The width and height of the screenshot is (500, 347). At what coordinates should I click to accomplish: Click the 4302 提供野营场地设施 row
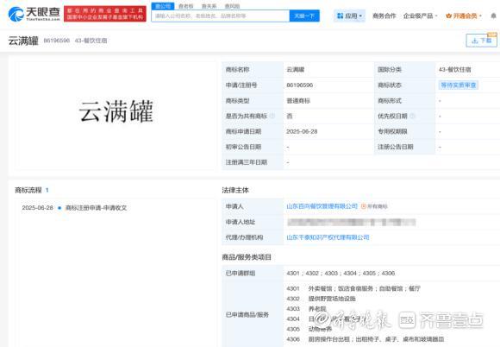click(x=321, y=299)
